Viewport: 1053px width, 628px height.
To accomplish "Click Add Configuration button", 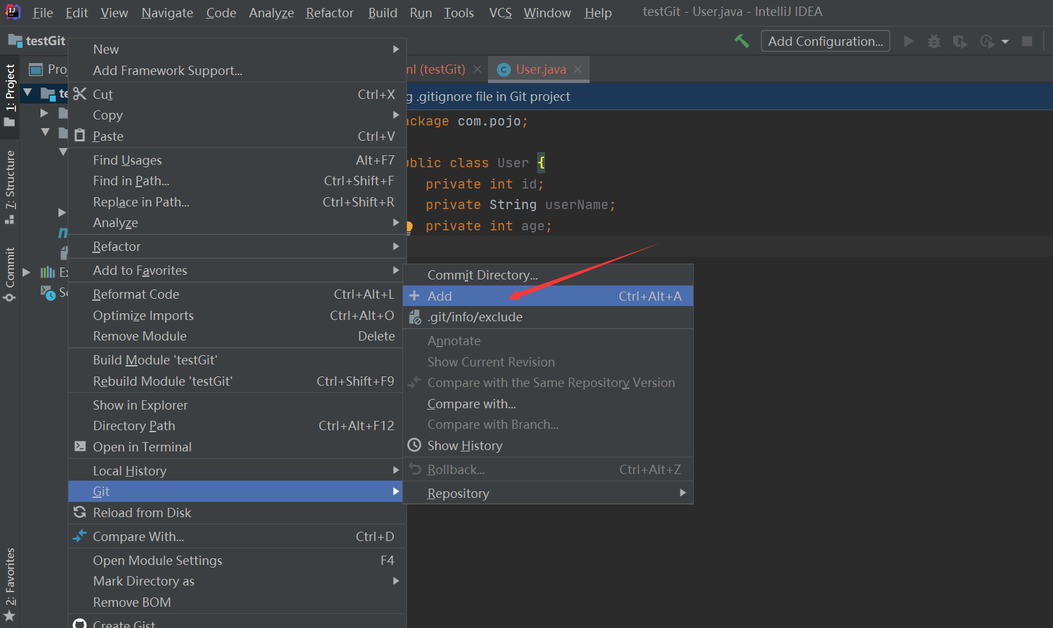I will click(x=825, y=41).
